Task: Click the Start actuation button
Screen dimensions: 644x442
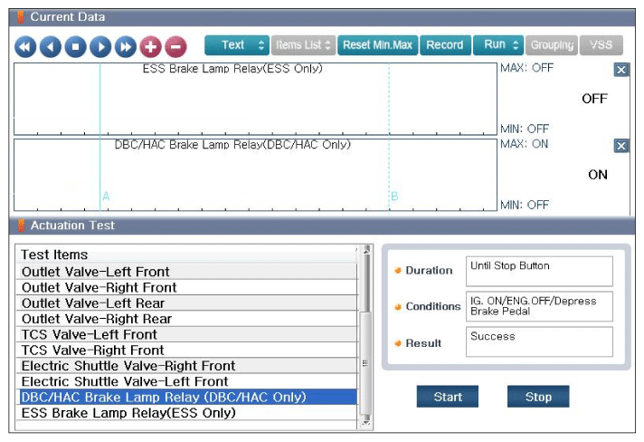Action: pyautogui.click(x=447, y=397)
